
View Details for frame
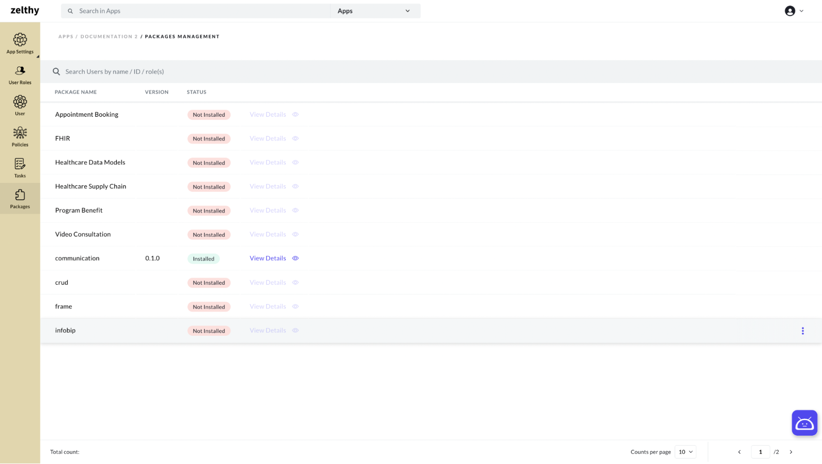pyautogui.click(x=268, y=307)
